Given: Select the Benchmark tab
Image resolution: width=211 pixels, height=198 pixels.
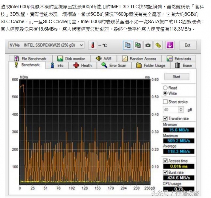Looking at the screenshot, I should (27, 65).
